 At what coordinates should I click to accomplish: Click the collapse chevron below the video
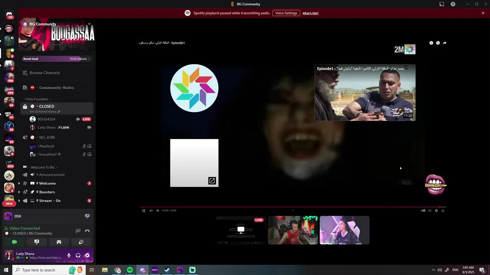tap(293, 210)
